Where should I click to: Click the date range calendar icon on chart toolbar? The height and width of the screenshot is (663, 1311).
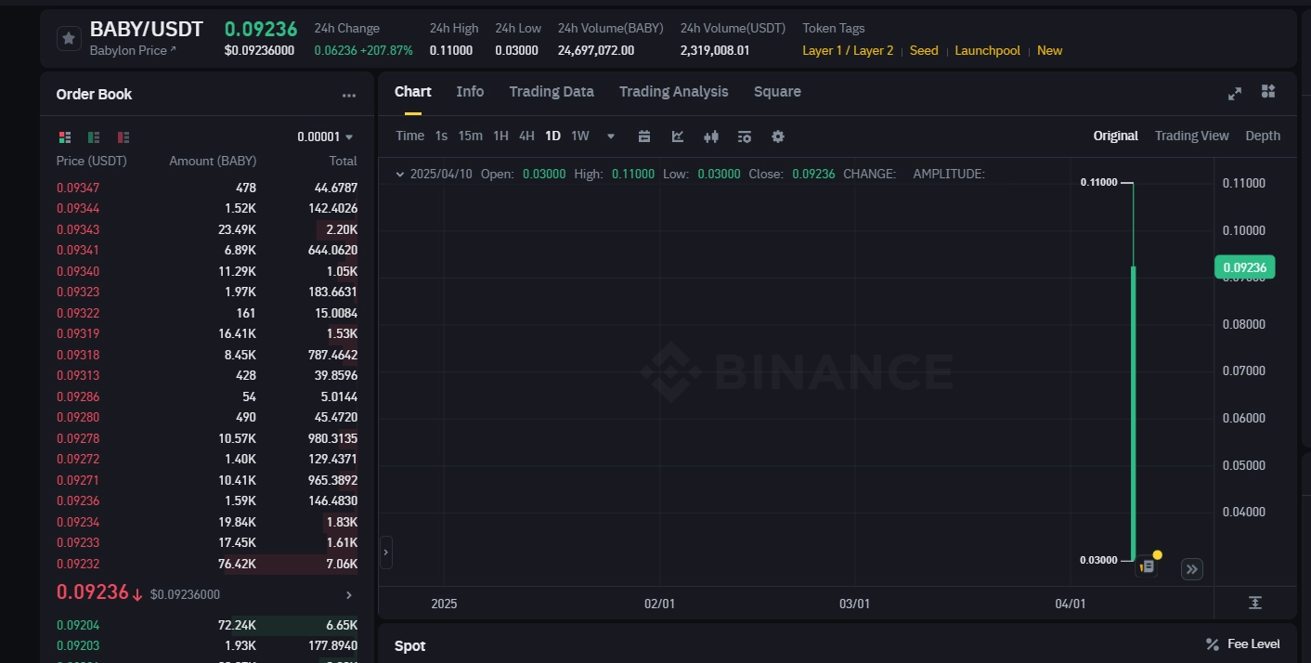[x=644, y=136]
